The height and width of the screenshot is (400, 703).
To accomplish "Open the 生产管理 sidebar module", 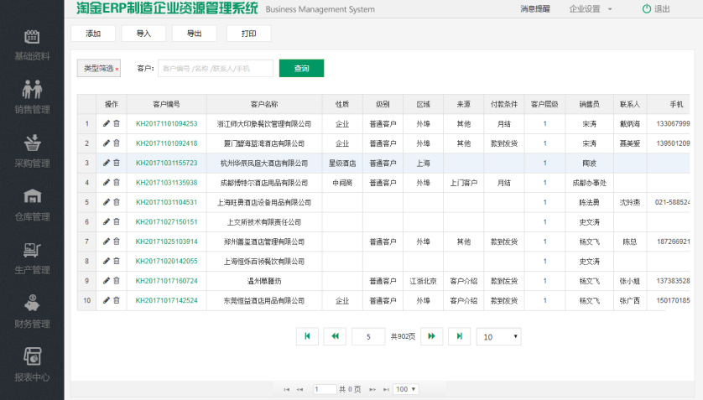I will 32,258.
